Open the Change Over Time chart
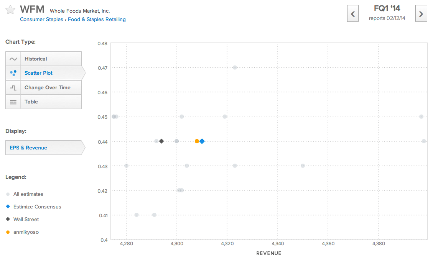 43,87
